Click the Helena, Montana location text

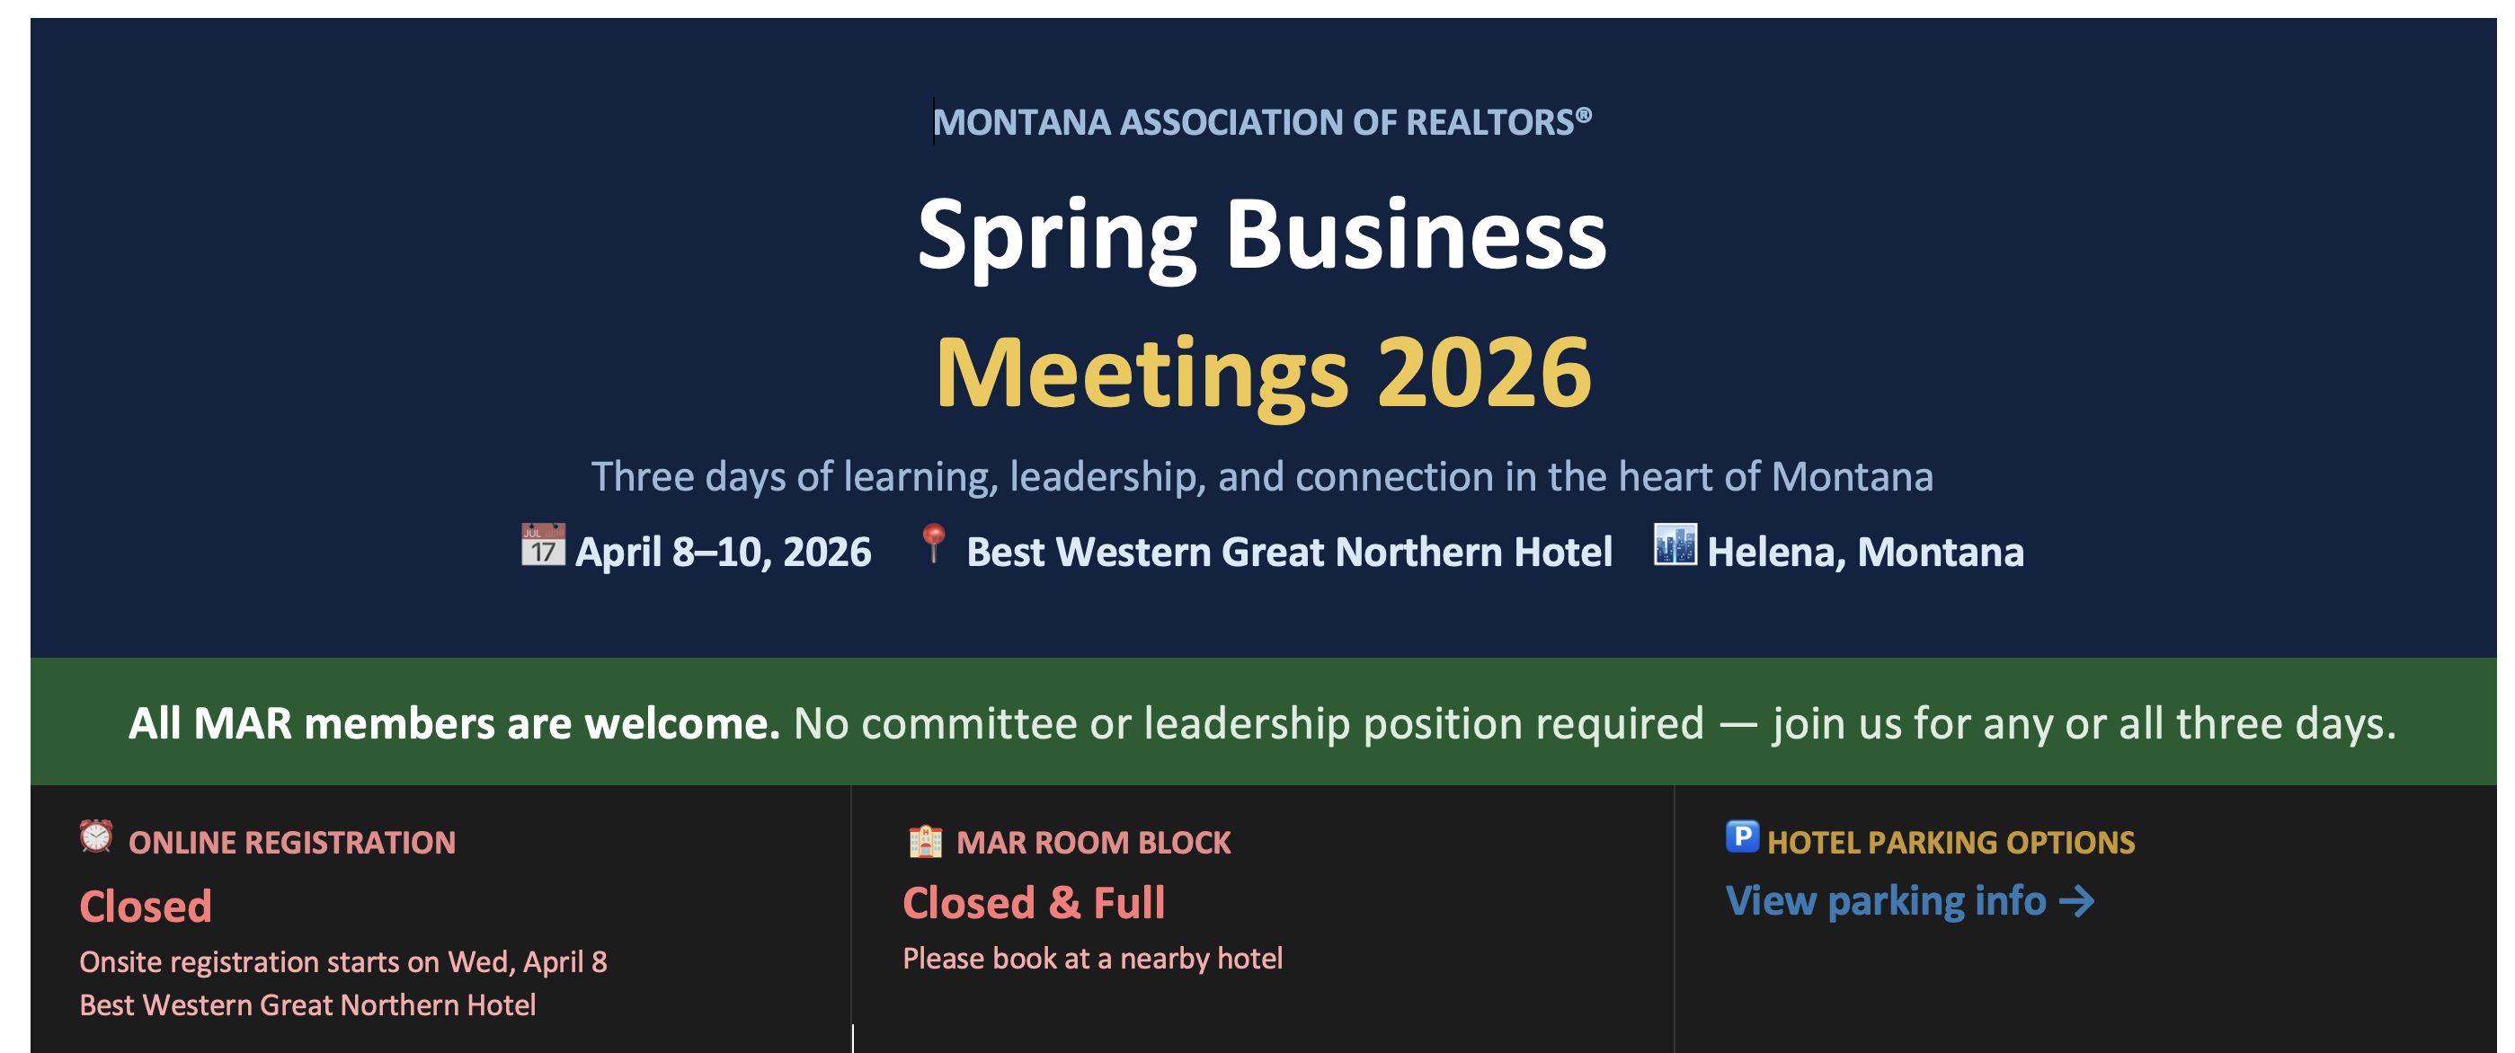tap(1865, 553)
